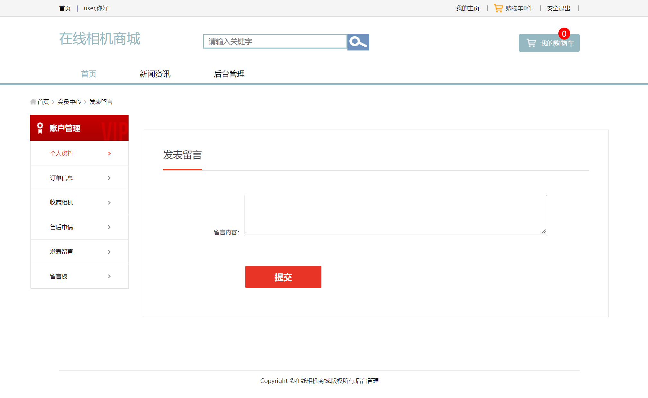Select 收藏相机 in the sidebar

point(61,203)
